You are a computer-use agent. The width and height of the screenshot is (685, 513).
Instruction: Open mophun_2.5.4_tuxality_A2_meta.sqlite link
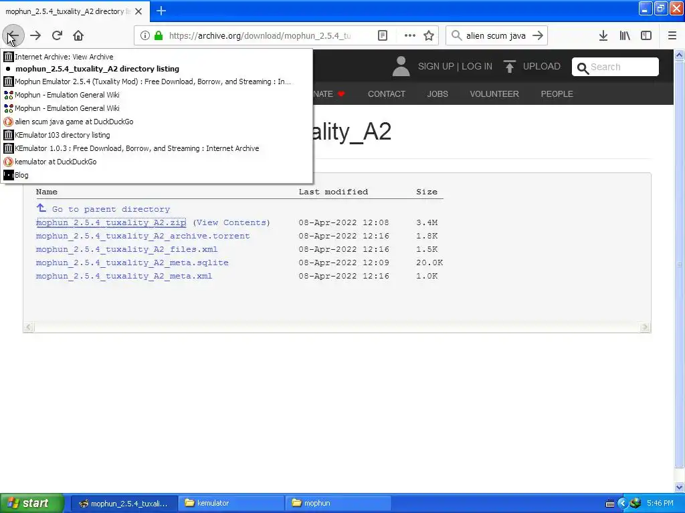pyautogui.click(x=132, y=263)
